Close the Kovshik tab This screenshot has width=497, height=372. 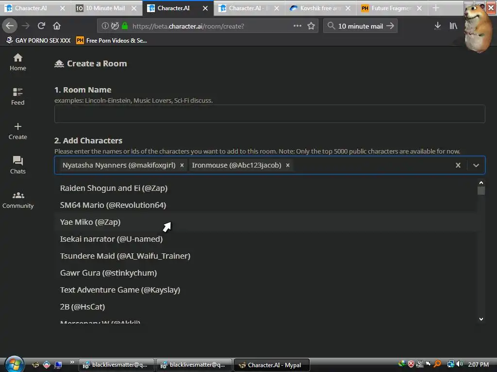point(348,8)
